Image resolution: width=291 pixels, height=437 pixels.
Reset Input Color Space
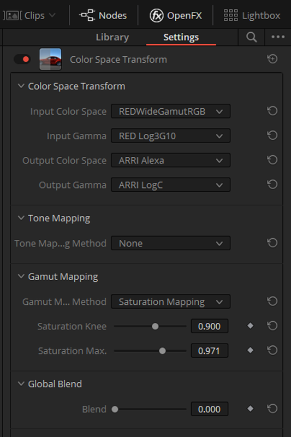coord(272,111)
